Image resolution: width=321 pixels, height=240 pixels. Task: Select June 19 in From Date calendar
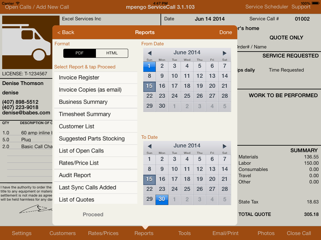pyautogui.click(x=200, y=86)
